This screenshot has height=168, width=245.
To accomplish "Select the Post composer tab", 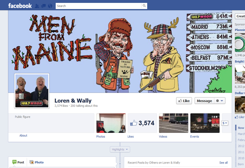I will pos(18,162).
